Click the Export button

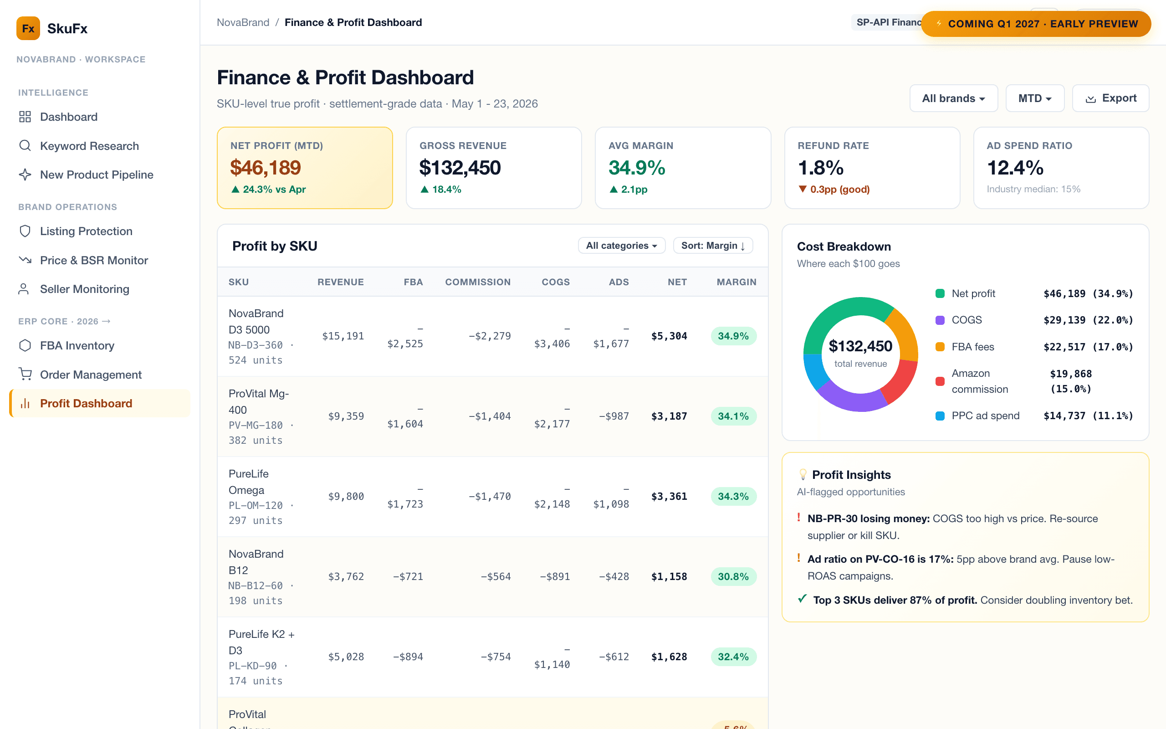[1110, 98]
